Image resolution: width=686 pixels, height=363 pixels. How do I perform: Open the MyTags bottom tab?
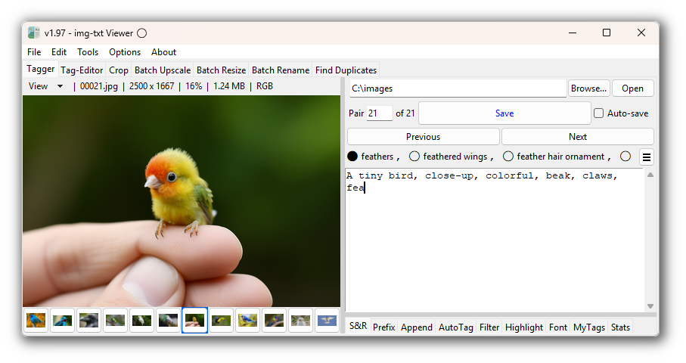(589, 327)
